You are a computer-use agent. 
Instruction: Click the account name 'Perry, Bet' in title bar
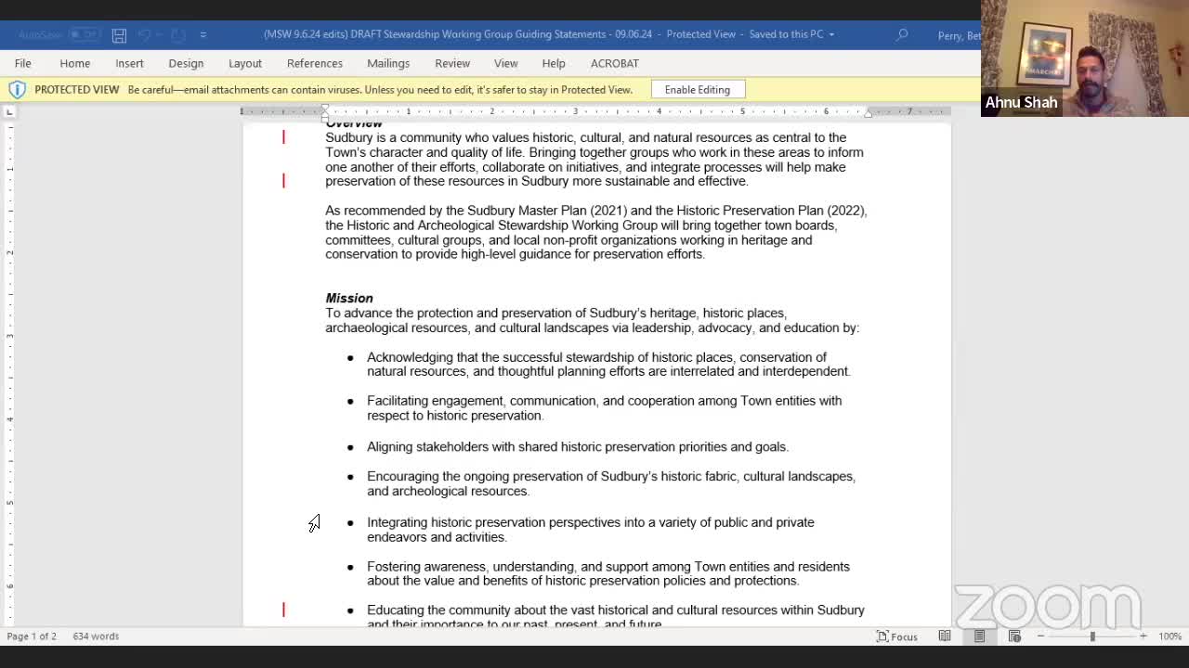pos(959,35)
